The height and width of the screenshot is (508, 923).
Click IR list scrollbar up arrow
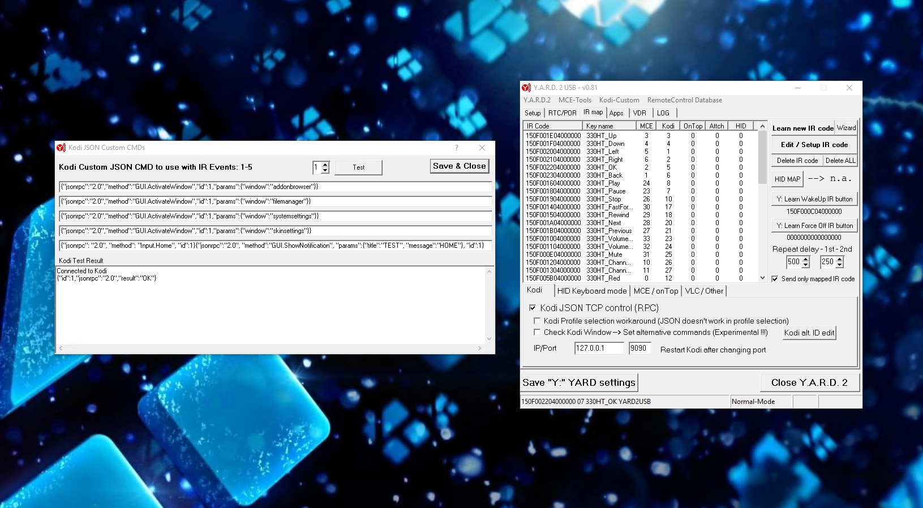[x=762, y=126]
